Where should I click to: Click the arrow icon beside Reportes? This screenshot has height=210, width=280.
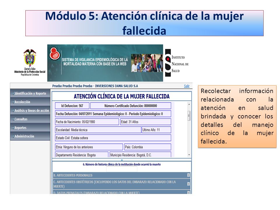pyautogui.click(x=13, y=128)
